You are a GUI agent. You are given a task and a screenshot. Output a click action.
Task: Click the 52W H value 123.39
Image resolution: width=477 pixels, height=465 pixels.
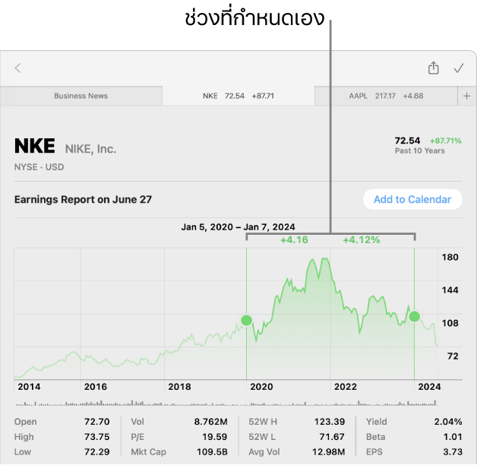click(330, 422)
